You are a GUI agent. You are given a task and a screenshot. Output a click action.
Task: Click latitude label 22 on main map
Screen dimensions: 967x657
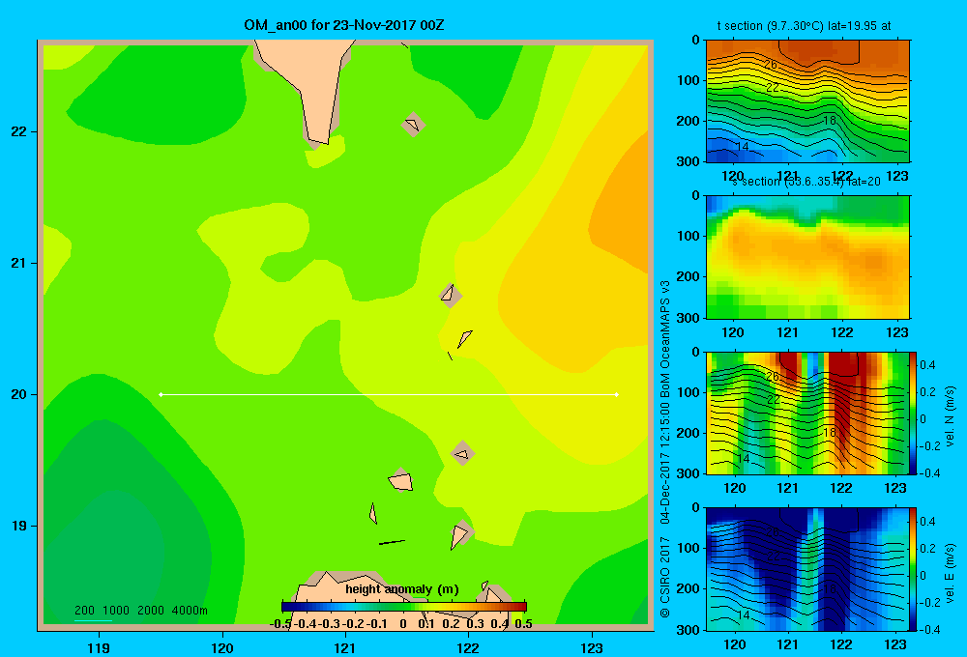pyautogui.click(x=17, y=132)
